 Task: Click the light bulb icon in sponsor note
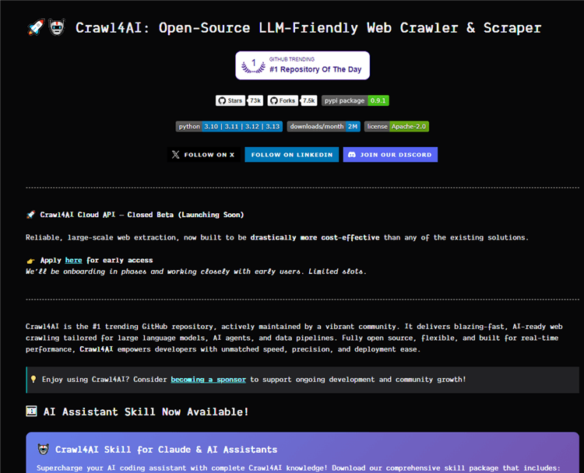click(x=33, y=379)
